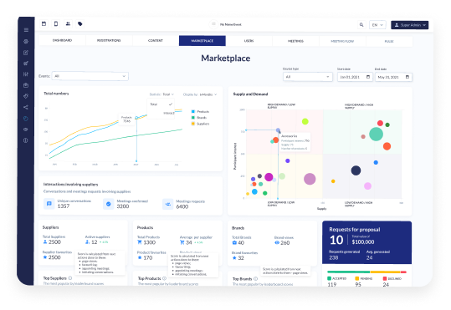
Task: Open the Super Admin account button
Action: [410, 25]
